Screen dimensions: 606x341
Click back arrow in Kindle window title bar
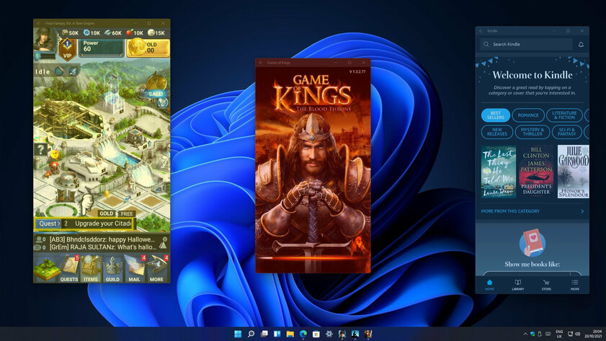[481, 31]
